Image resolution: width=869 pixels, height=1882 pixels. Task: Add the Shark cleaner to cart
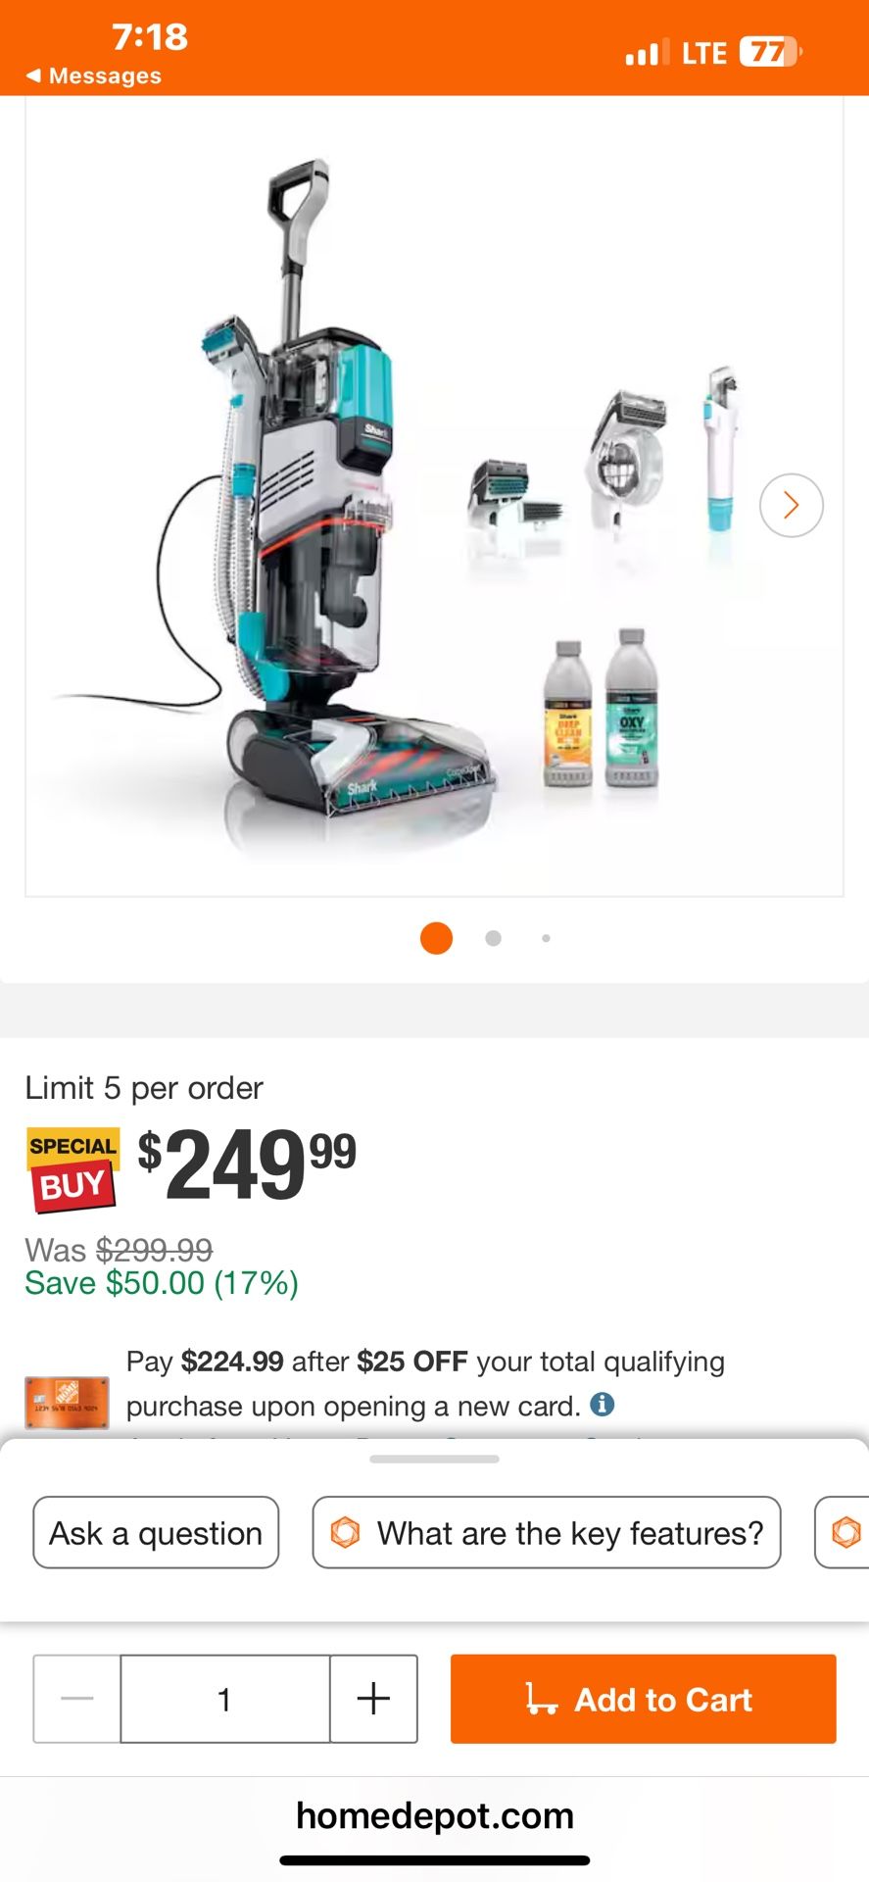tap(643, 1699)
